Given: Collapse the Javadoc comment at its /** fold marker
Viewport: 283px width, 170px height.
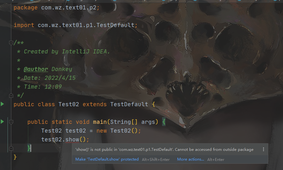Looking at the screenshot, I should tap(11, 43).
